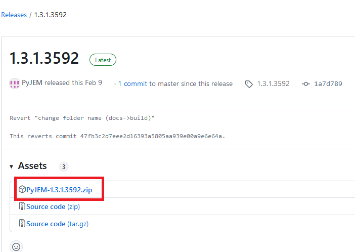Click the Assets heading
This screenshot has width=355, height=252.
[32, 165]
